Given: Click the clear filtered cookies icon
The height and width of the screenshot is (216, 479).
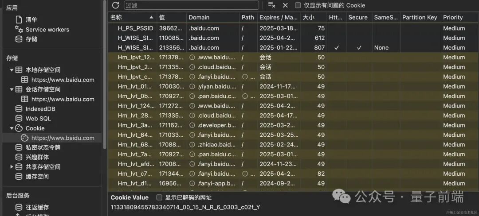Looking at the screenshot, I should 271,5.
